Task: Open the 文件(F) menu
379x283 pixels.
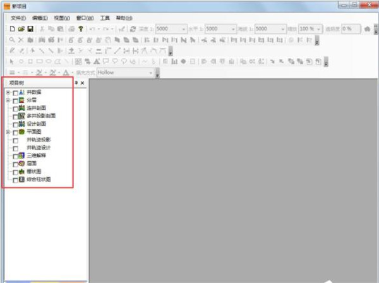Action: coord(18,18)
